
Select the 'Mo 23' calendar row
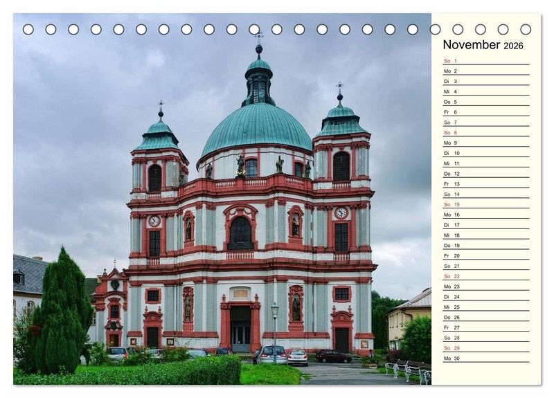486,287
